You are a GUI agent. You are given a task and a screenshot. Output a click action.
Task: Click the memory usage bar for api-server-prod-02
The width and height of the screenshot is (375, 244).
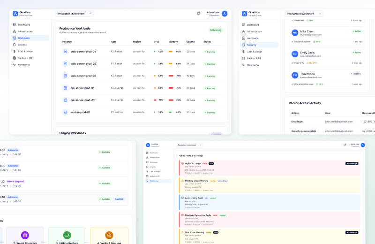coord(171,100)
